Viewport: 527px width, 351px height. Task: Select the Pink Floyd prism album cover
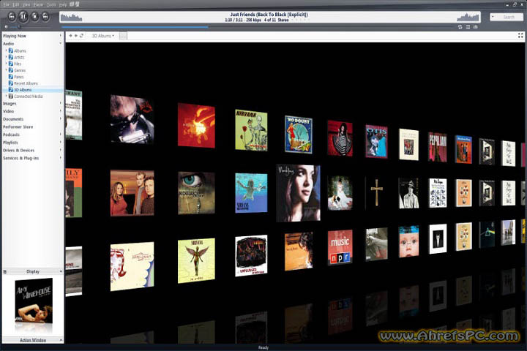pyautogui.click(x=487, y=235)
